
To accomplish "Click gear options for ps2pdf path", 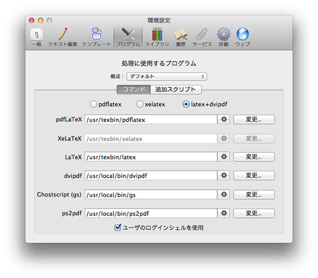I will pyautogui.click(x=224, y=213).
